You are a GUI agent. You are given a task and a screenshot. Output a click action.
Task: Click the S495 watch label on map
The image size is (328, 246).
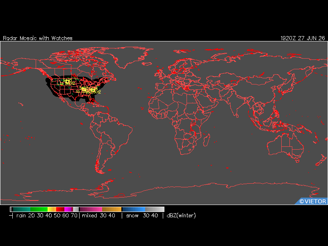67,80
